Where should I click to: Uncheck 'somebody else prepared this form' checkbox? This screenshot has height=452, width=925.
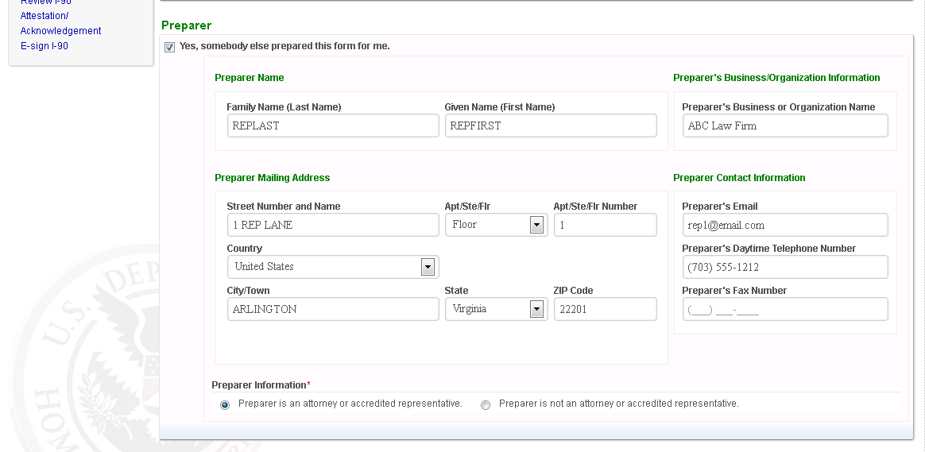[x=169, y=47]
